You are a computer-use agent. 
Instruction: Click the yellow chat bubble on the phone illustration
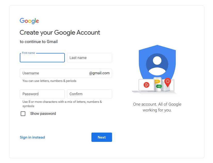157,81
